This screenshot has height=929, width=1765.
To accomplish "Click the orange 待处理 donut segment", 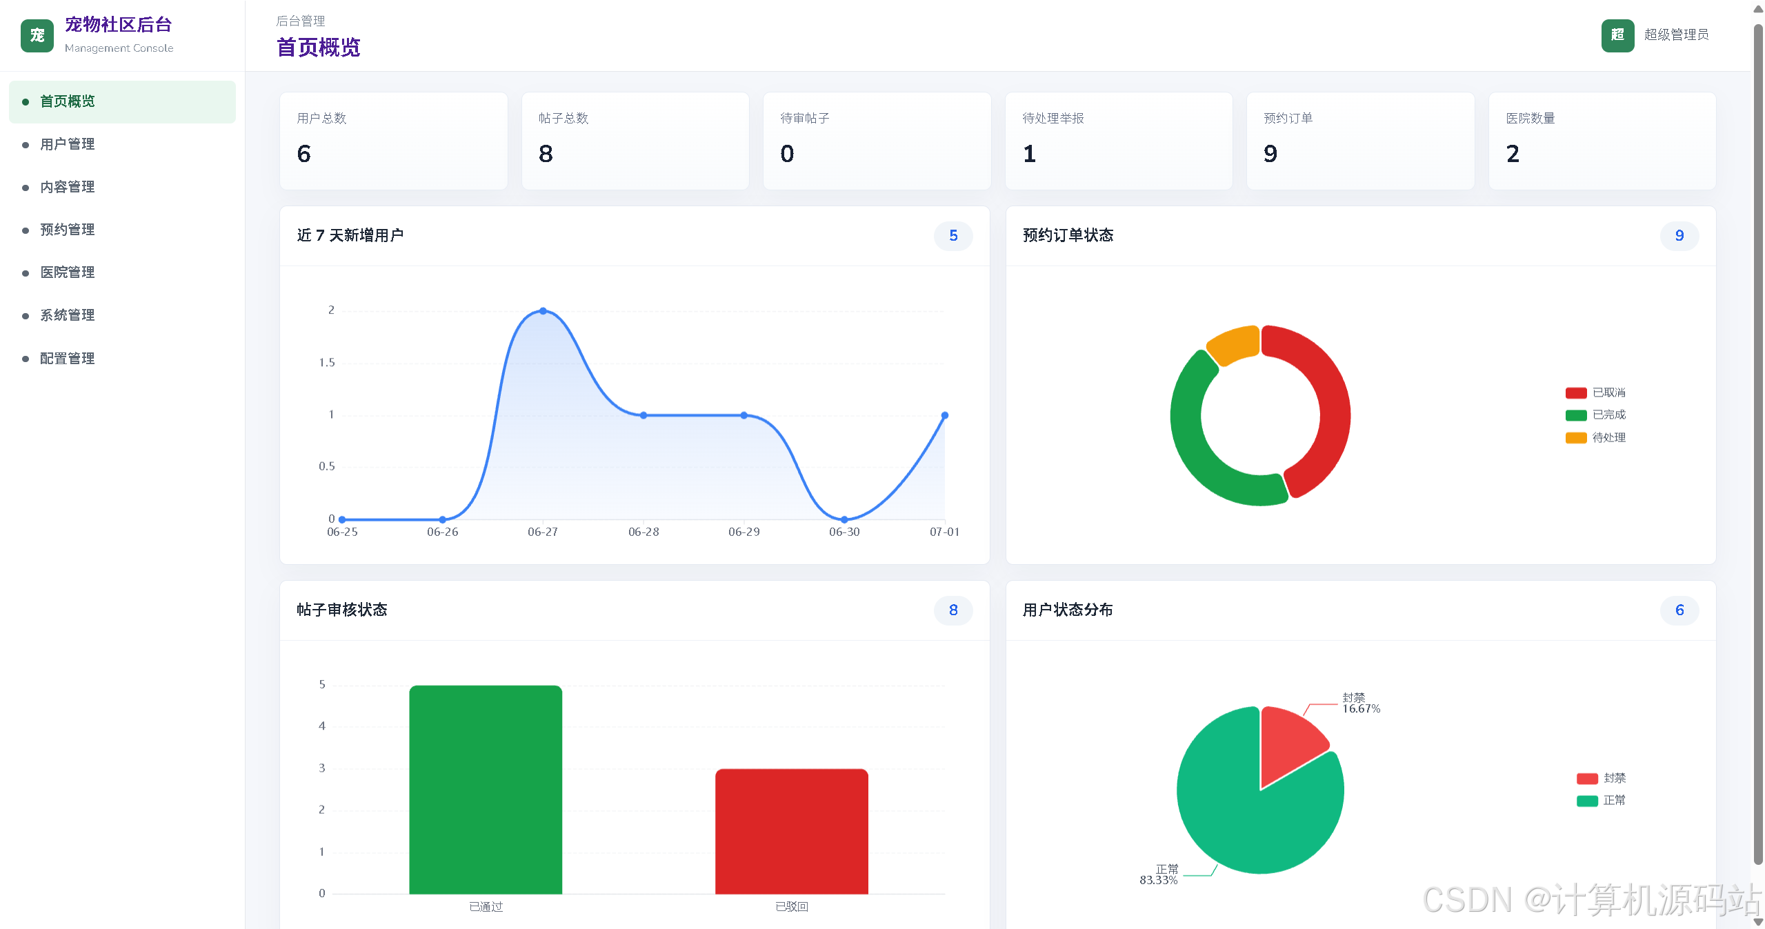I will [x=1237, y=344].
